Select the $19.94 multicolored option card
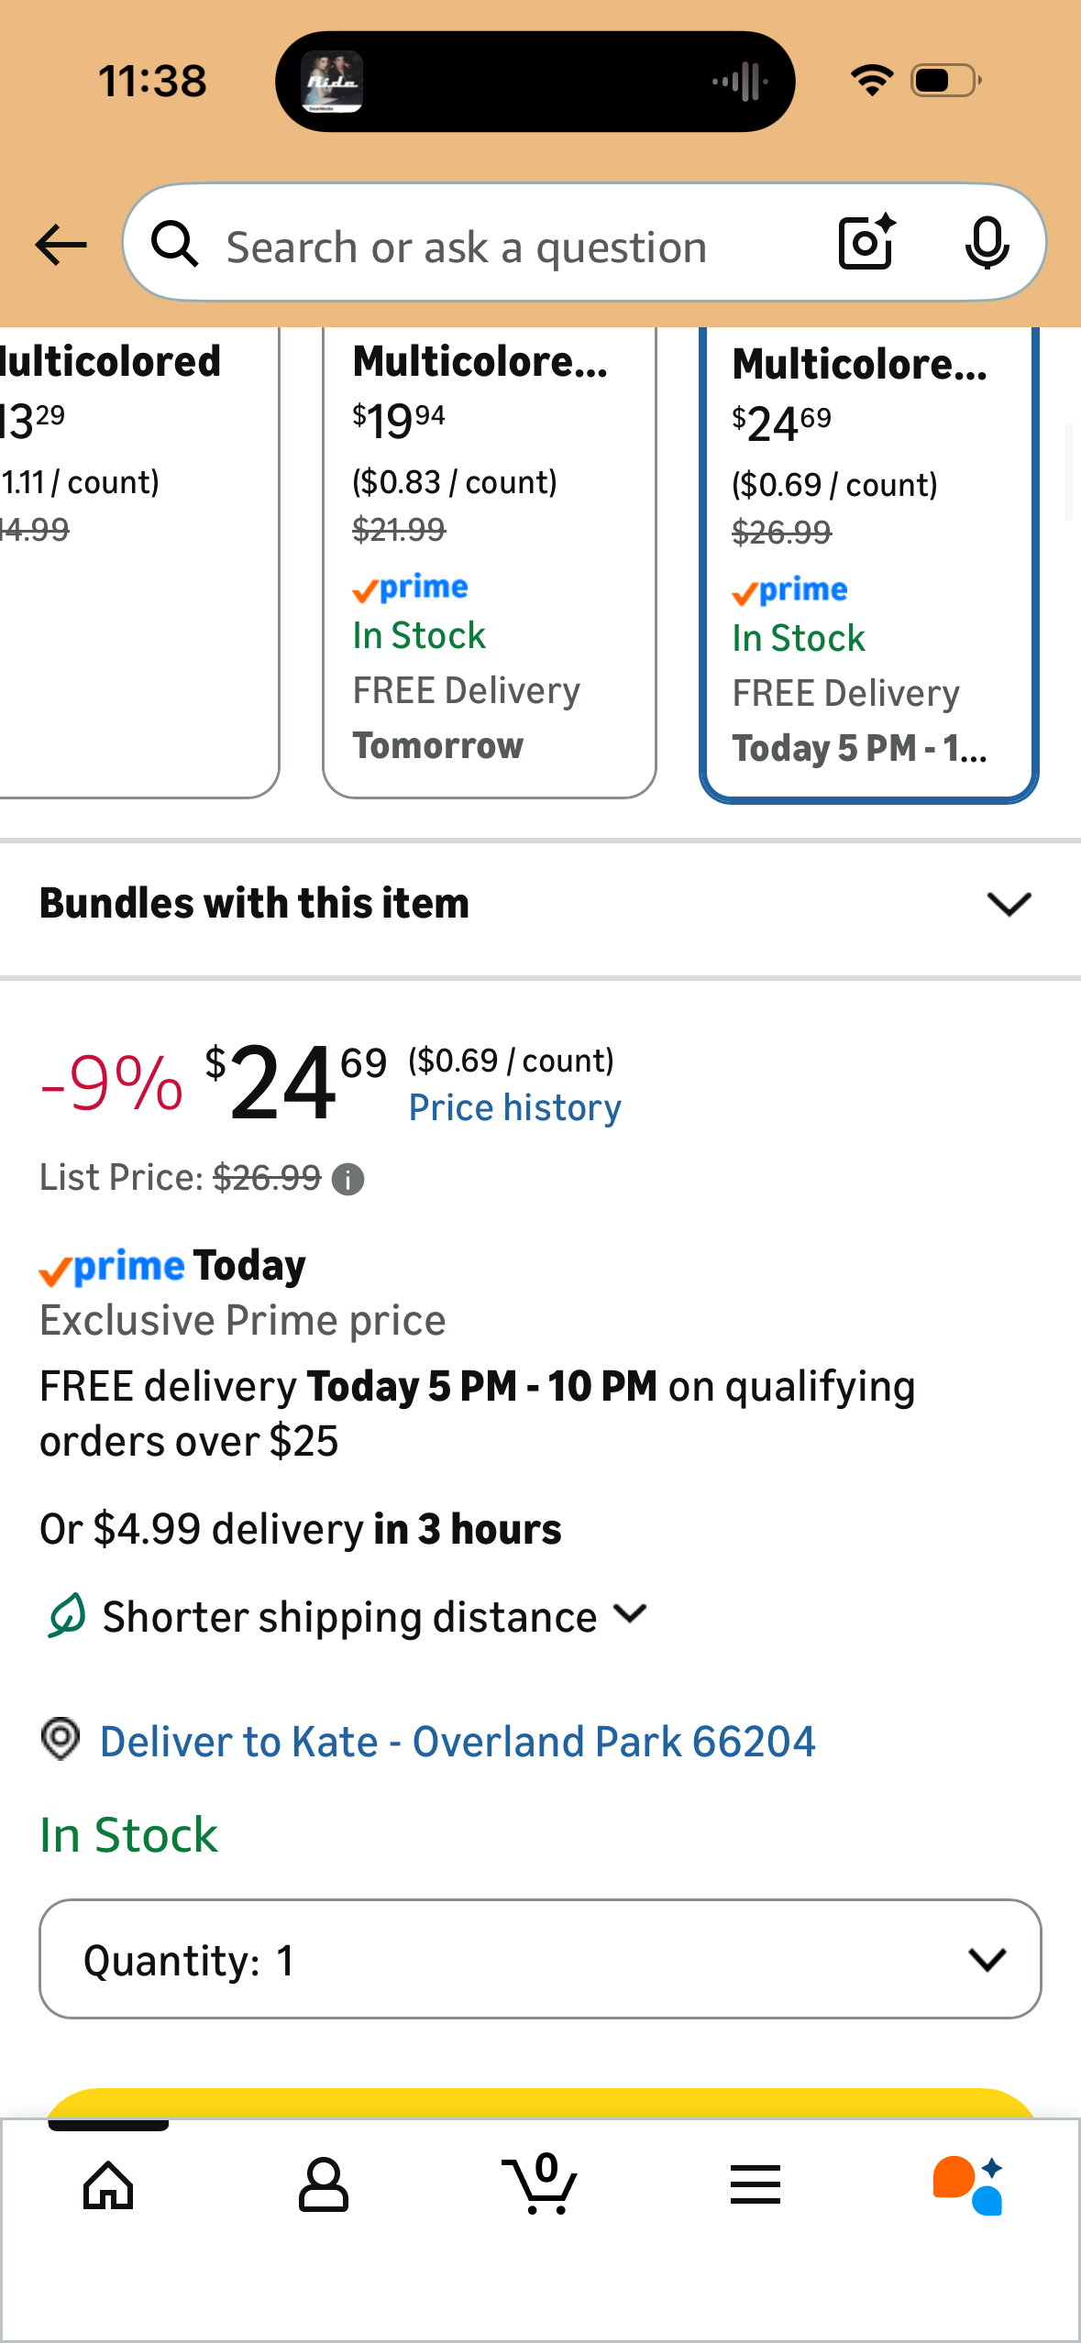This screenshot has height=2343, width=1081. click(489, 559)
